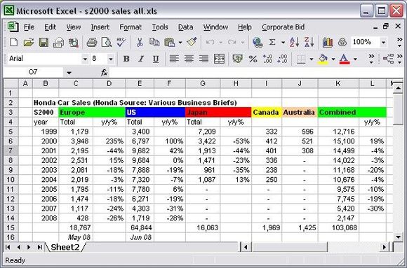Open Font Color dropdown arrow
The height and width of the screenshot is (268, 407).
coord(355,59)
